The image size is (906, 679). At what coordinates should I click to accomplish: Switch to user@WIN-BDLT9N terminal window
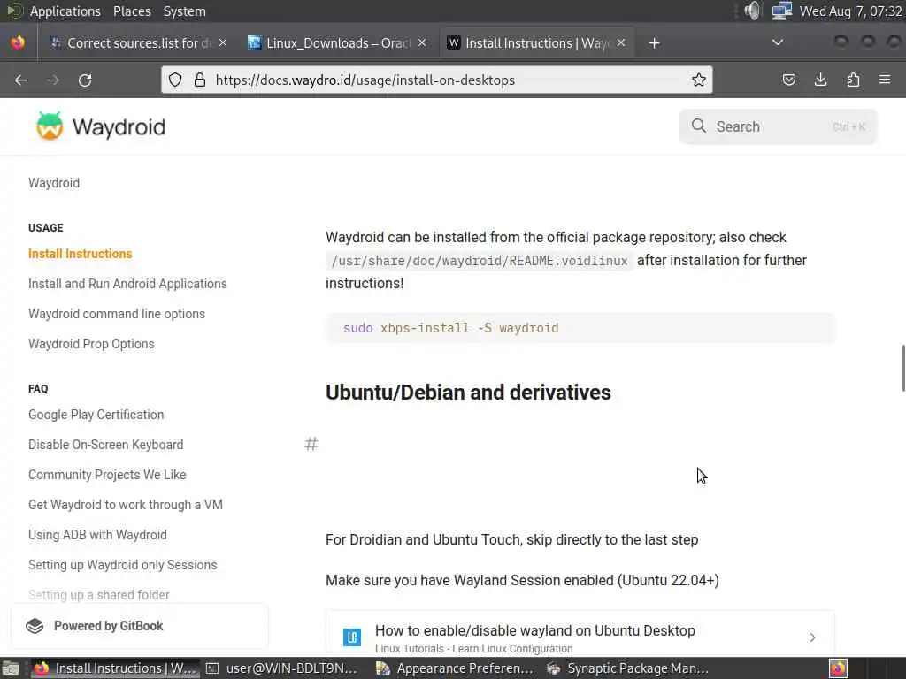coord(283,668)
